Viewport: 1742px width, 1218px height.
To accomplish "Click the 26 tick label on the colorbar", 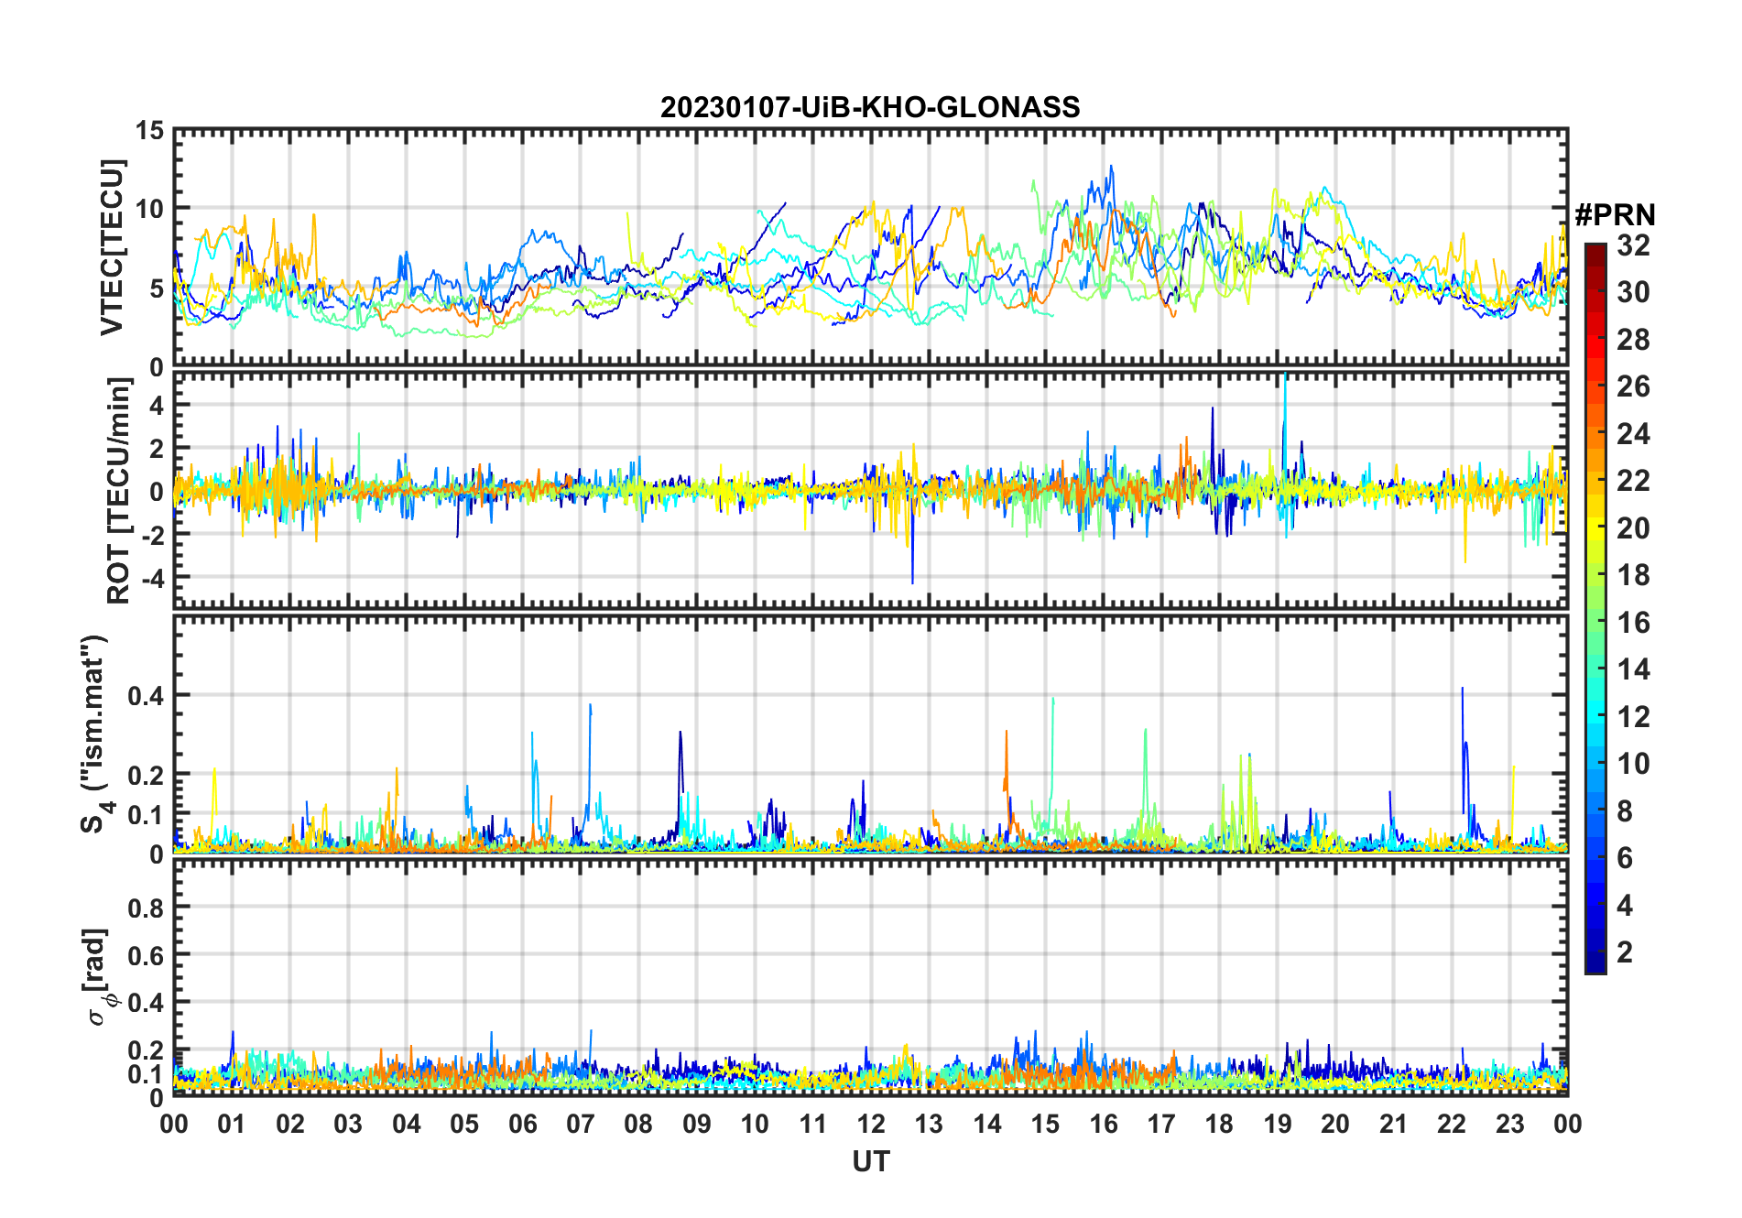I will coord(1633,386).
